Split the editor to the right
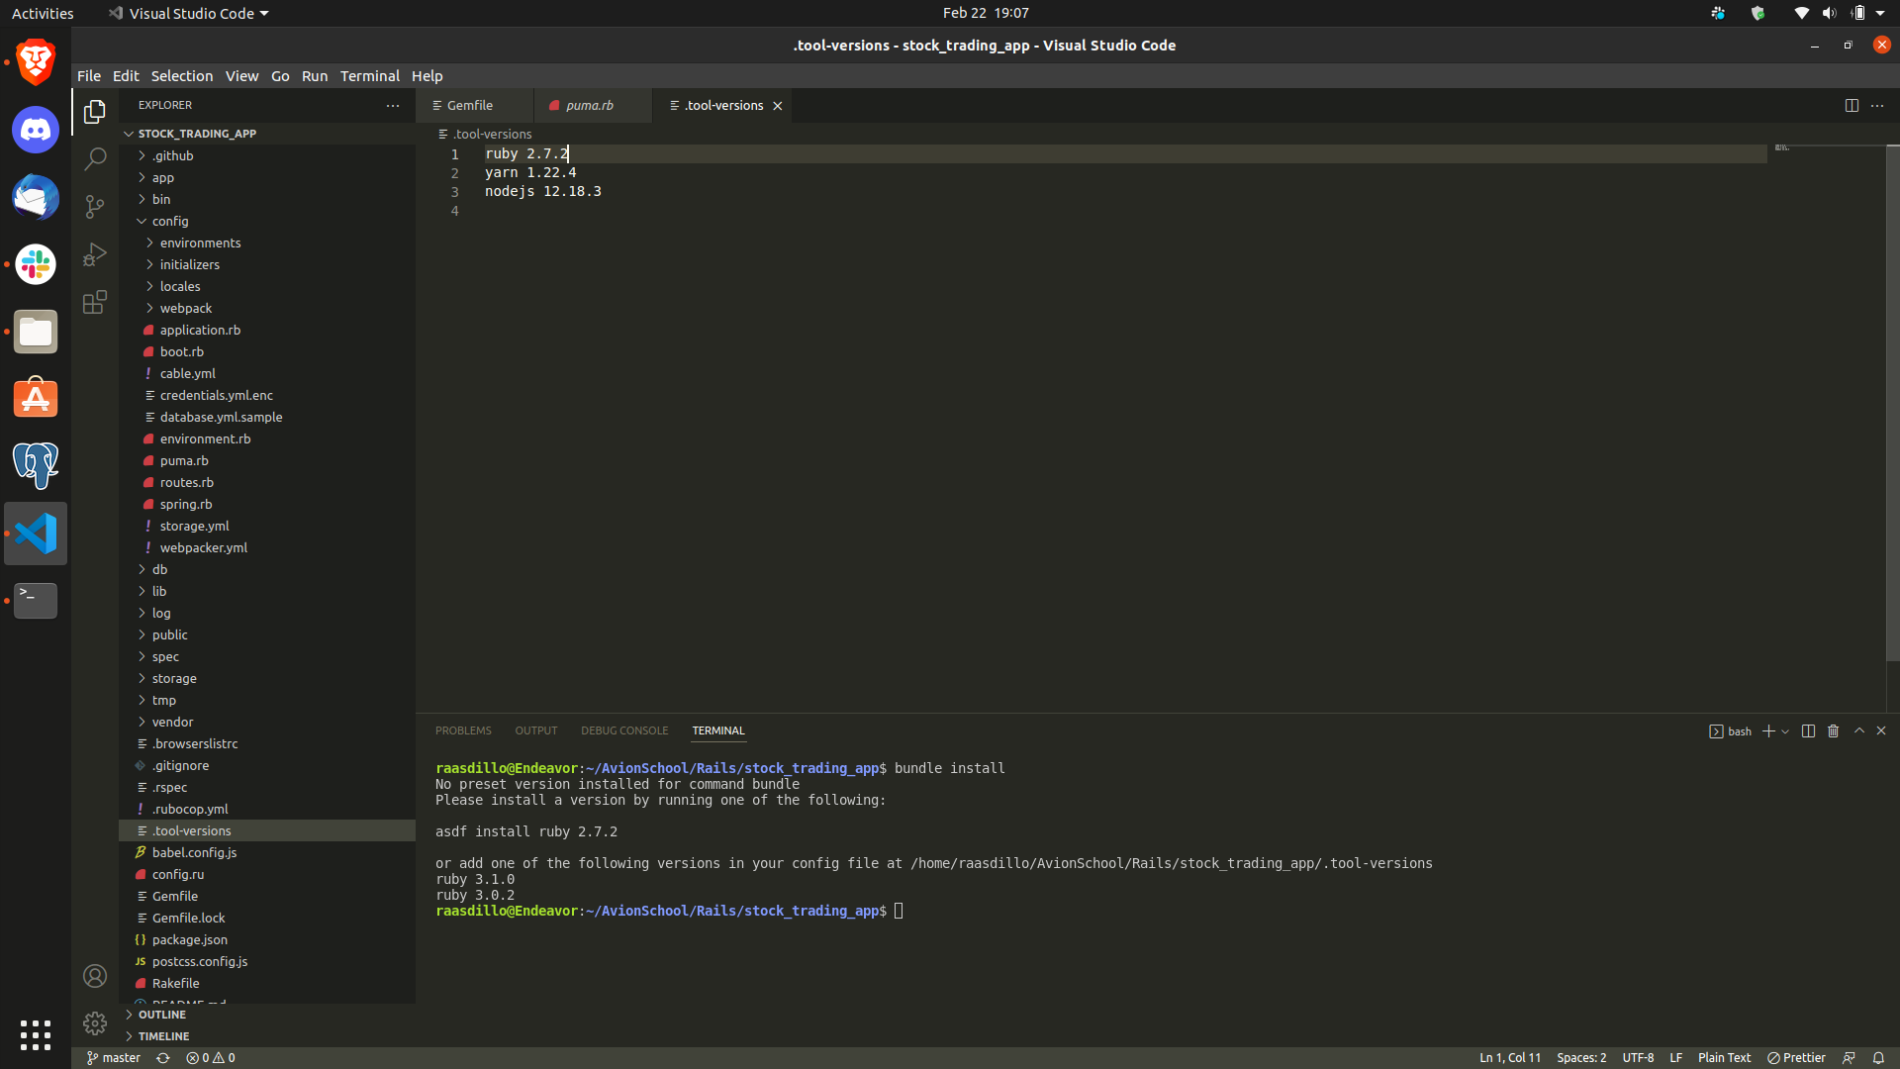The image size is (1900, 1069). coord(1852,106)
